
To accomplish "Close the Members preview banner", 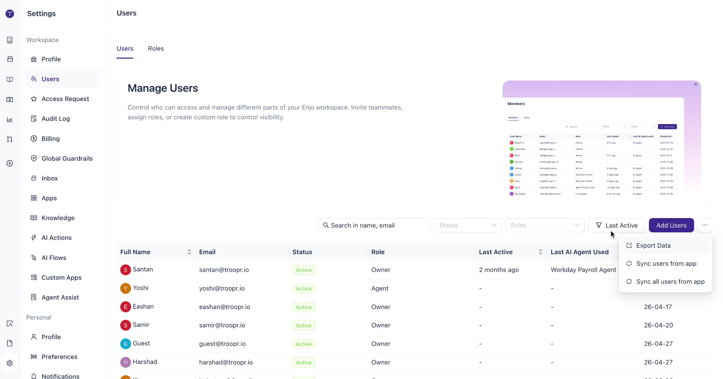I will coord(696,84).
